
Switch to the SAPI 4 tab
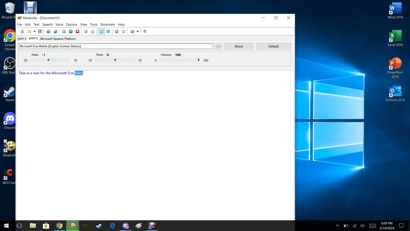point(22,39)
